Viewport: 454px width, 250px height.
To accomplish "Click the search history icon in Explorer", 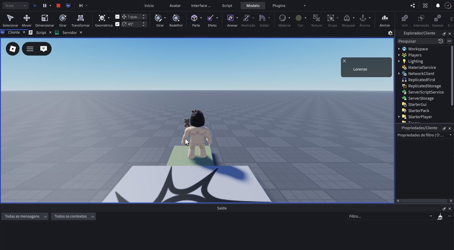I will 441,41.
